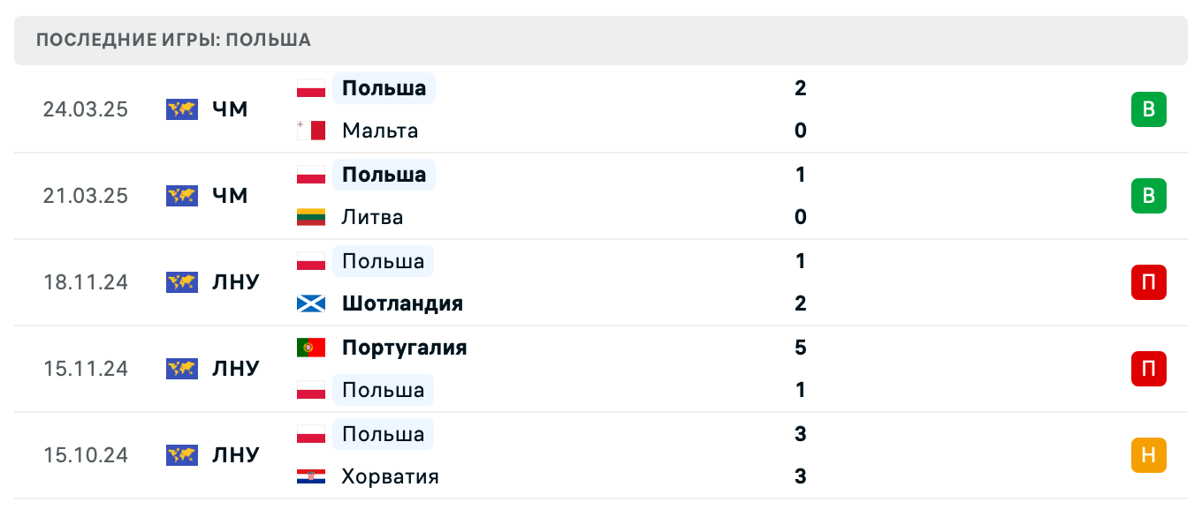Select the ЧМ label on the 21.03.25 row
This screenshot has width=1202, height=517.
[232, 196]
